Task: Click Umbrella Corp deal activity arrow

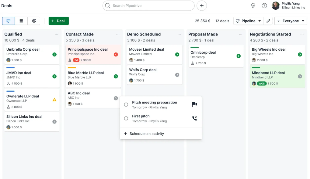Action: [x=54, y=54]
